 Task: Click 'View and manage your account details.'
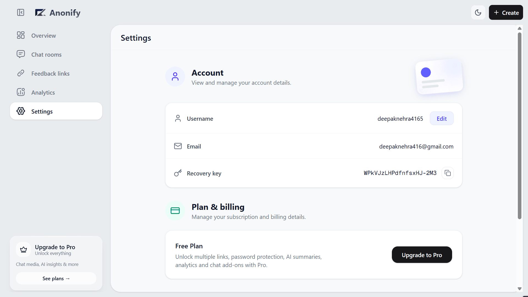coord(241,82)
